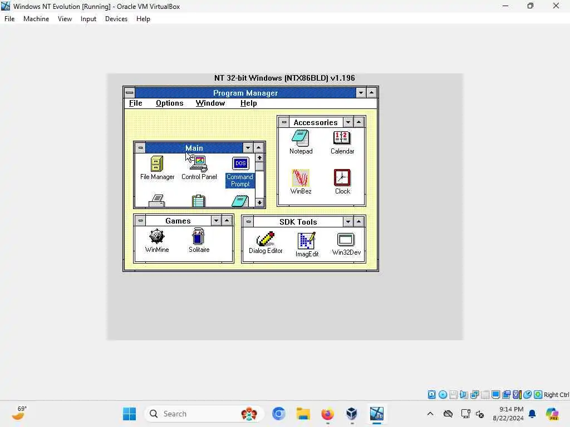
Task: Click VirtualBox display status icon
Action: pos(495,394)
